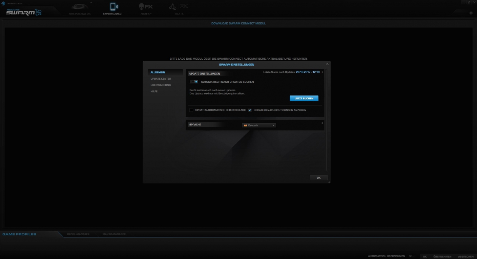Click the Sprache section label

[195, 125]
